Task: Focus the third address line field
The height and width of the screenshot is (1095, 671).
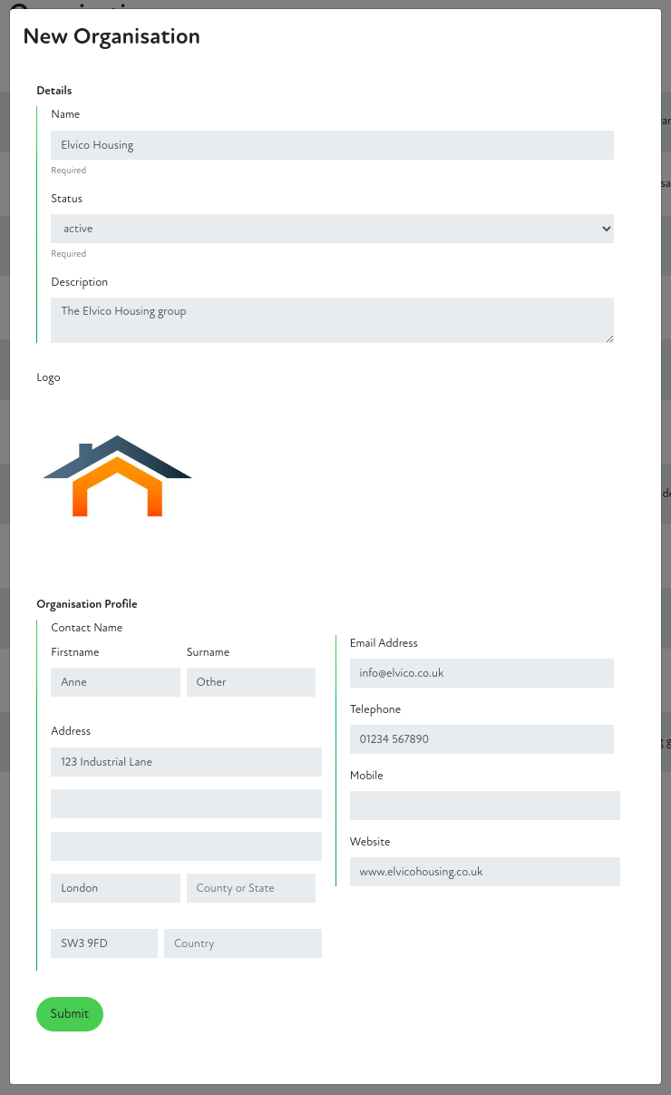Action: 186,846
